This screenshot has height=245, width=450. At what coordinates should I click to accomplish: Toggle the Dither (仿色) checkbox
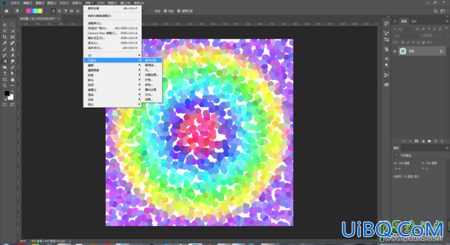pyautogui.click(x=165, y=11)
